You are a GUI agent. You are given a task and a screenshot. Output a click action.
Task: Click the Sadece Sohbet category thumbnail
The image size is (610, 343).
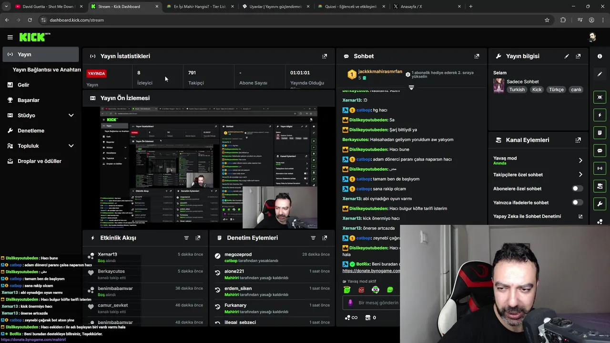coord(499,85)
